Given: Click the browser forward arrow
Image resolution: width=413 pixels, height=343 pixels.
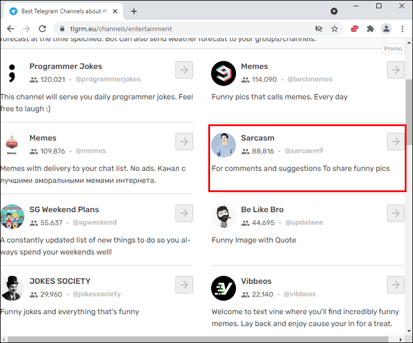Looking at the screenshot, I should (27, 29).
